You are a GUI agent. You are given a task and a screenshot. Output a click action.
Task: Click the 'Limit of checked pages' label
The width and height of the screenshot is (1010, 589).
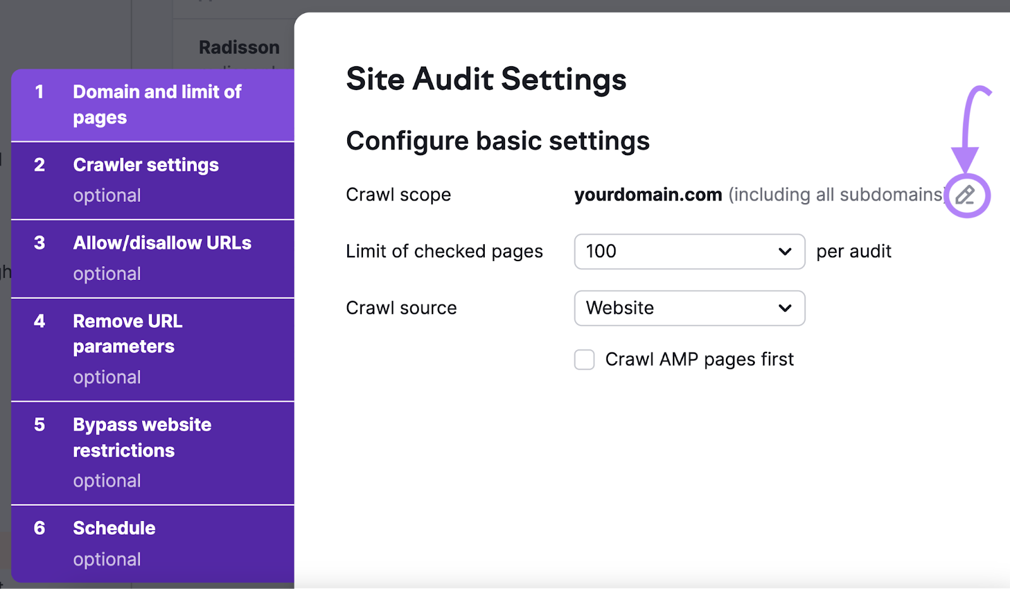[444, 252]
